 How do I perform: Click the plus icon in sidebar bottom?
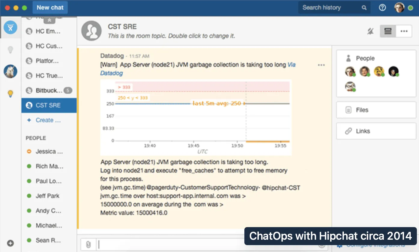click(x=11, y=243)
